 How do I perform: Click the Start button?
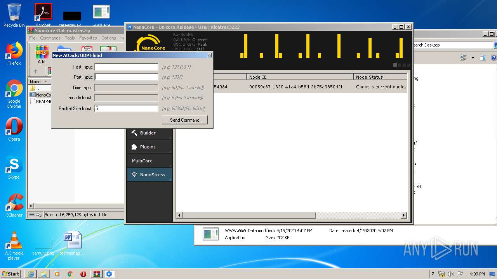pyautogui.click(x=11, y=274)
